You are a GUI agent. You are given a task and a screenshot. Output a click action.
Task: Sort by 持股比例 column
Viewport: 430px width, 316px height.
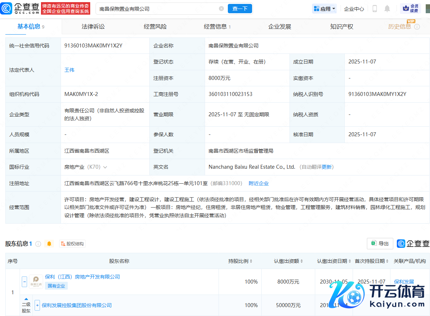[x=251, y=261]
